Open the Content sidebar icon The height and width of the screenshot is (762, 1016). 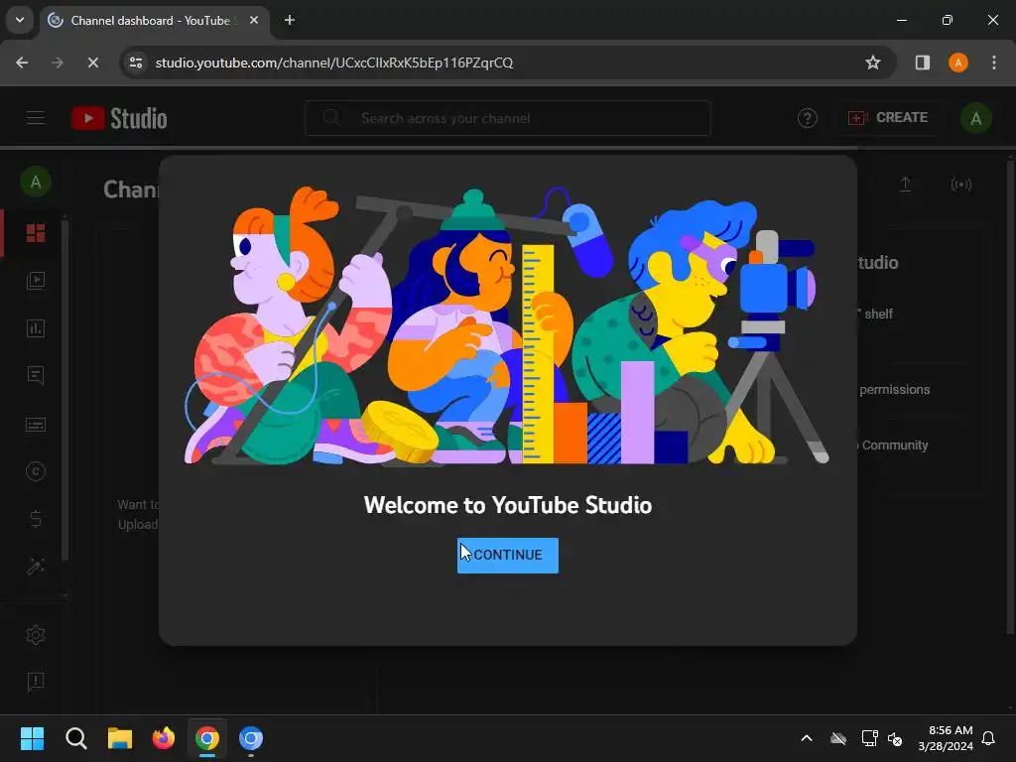click(36, 281)
